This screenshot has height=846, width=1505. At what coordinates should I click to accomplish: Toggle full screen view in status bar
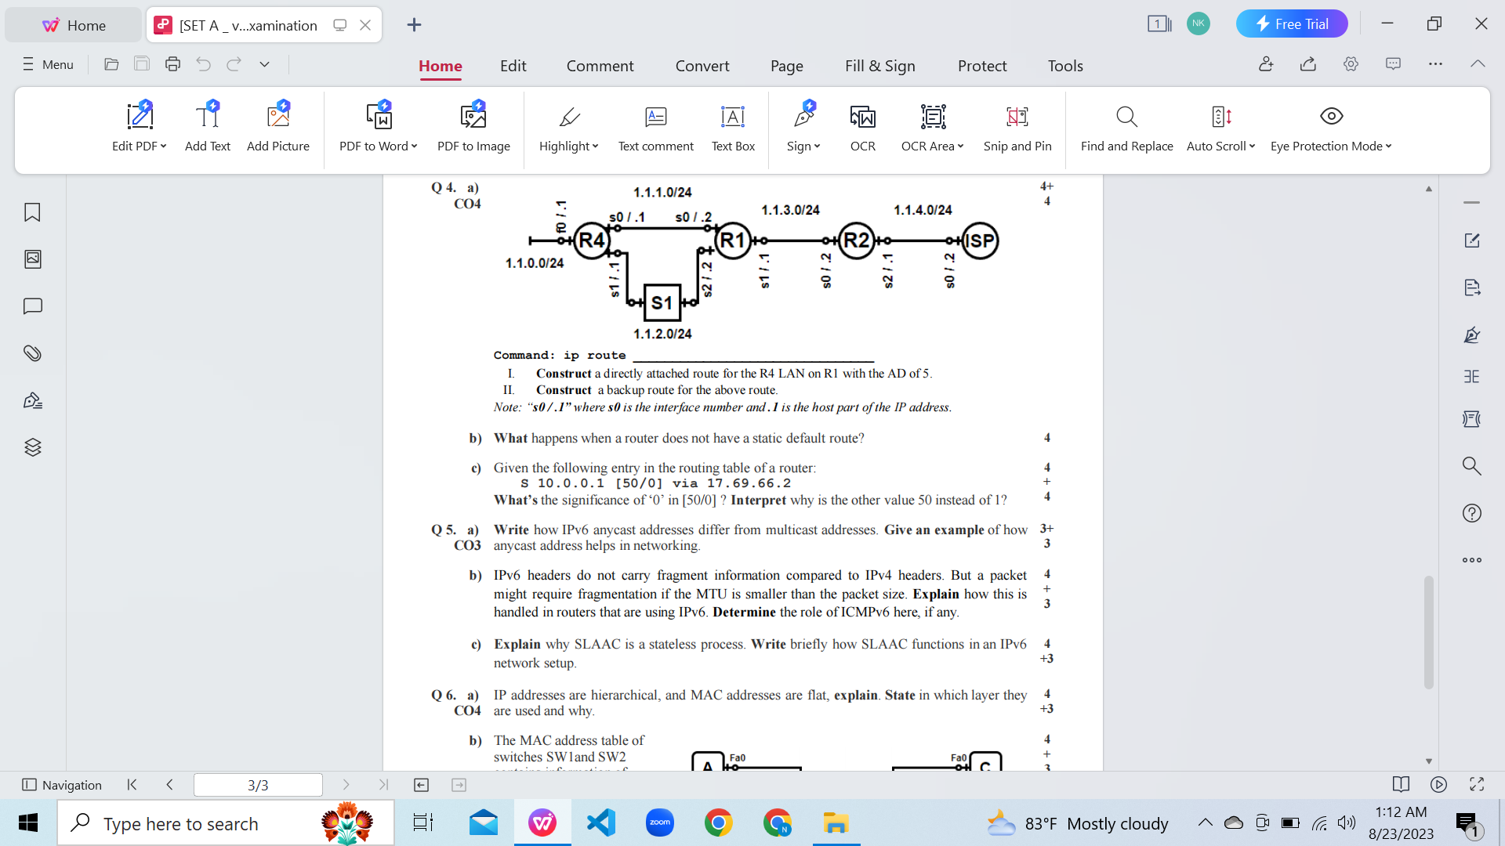tap(1477, 784)
